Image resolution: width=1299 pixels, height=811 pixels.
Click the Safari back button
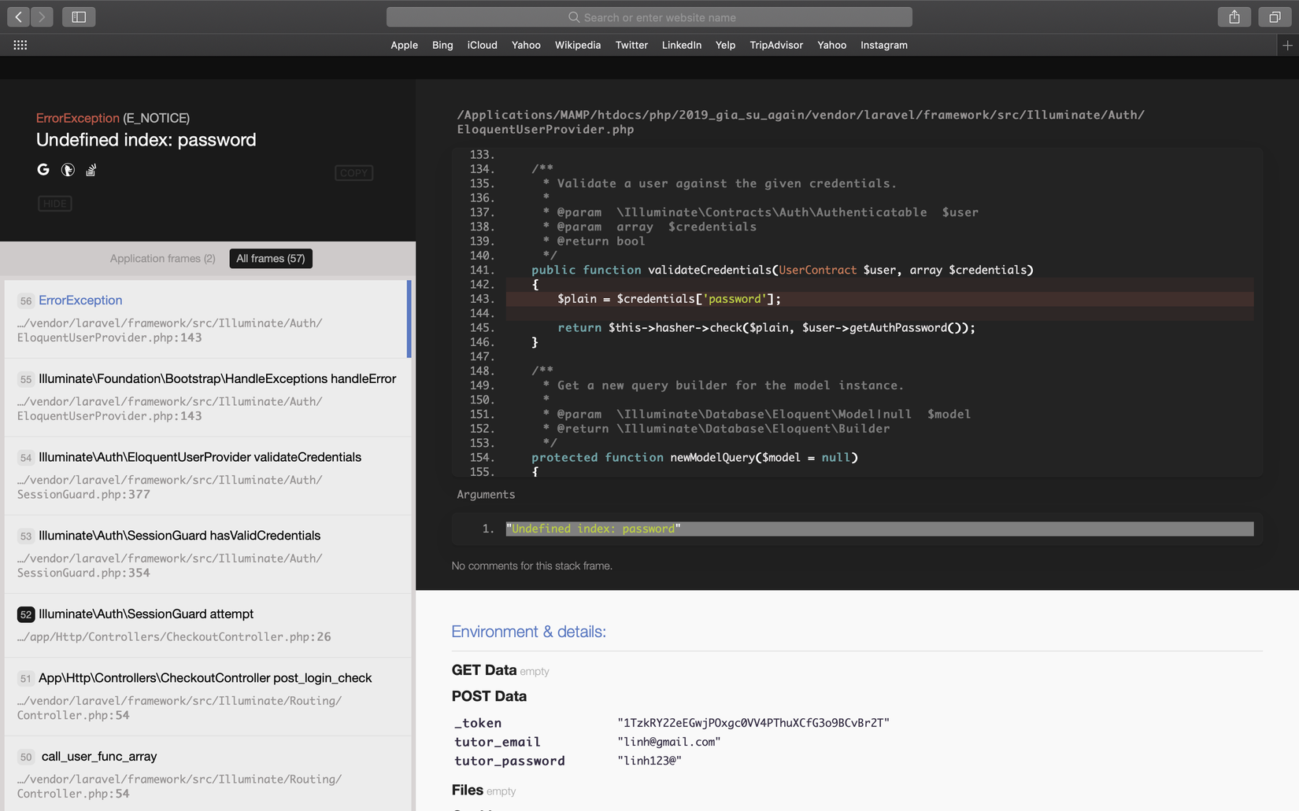[x=19, y=17]
